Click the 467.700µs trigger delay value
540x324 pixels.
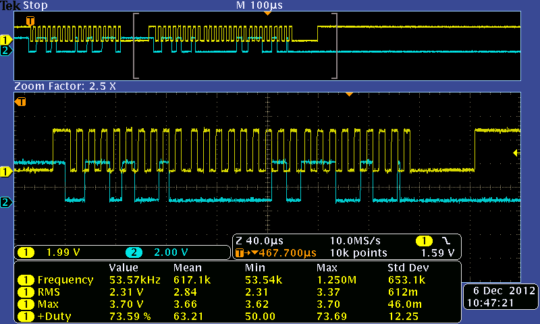tap(288, 253)
